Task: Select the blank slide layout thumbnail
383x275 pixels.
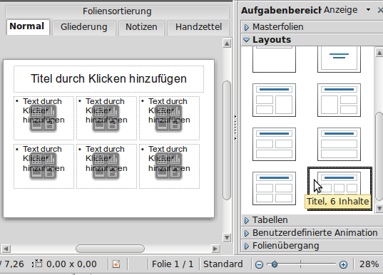Action: (274, 60)
